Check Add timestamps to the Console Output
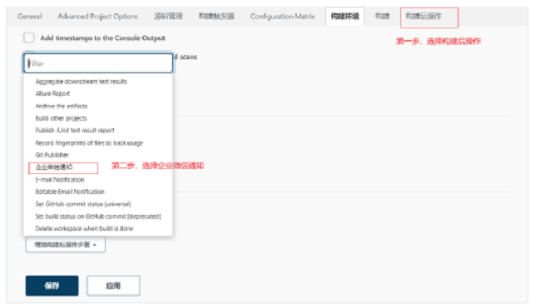Viewport: 545px width, 304px height. click(29, 37)
